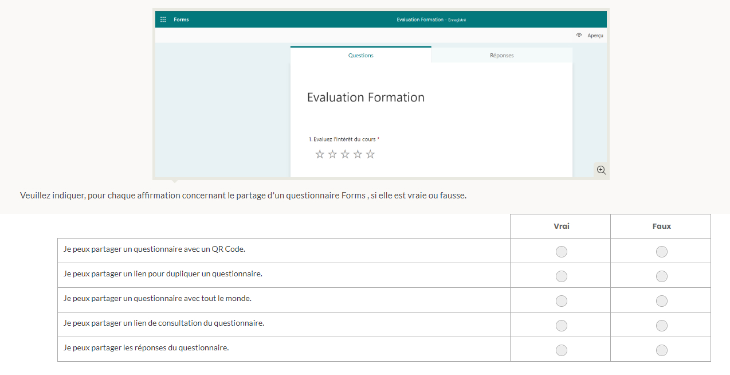The width and height of the screenshot is (730, 375).
Task: Mark QR Code statement as Vrai
Action: (562, 252)
